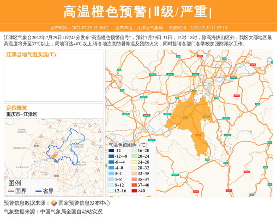The image size is (277, 217).
Task: Click the 定位概览 panel heading
Action: (x=17, y=107)
